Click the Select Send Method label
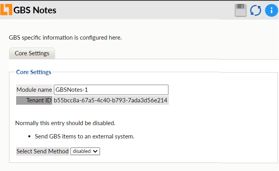279x171 pixels. coord(42,151)
